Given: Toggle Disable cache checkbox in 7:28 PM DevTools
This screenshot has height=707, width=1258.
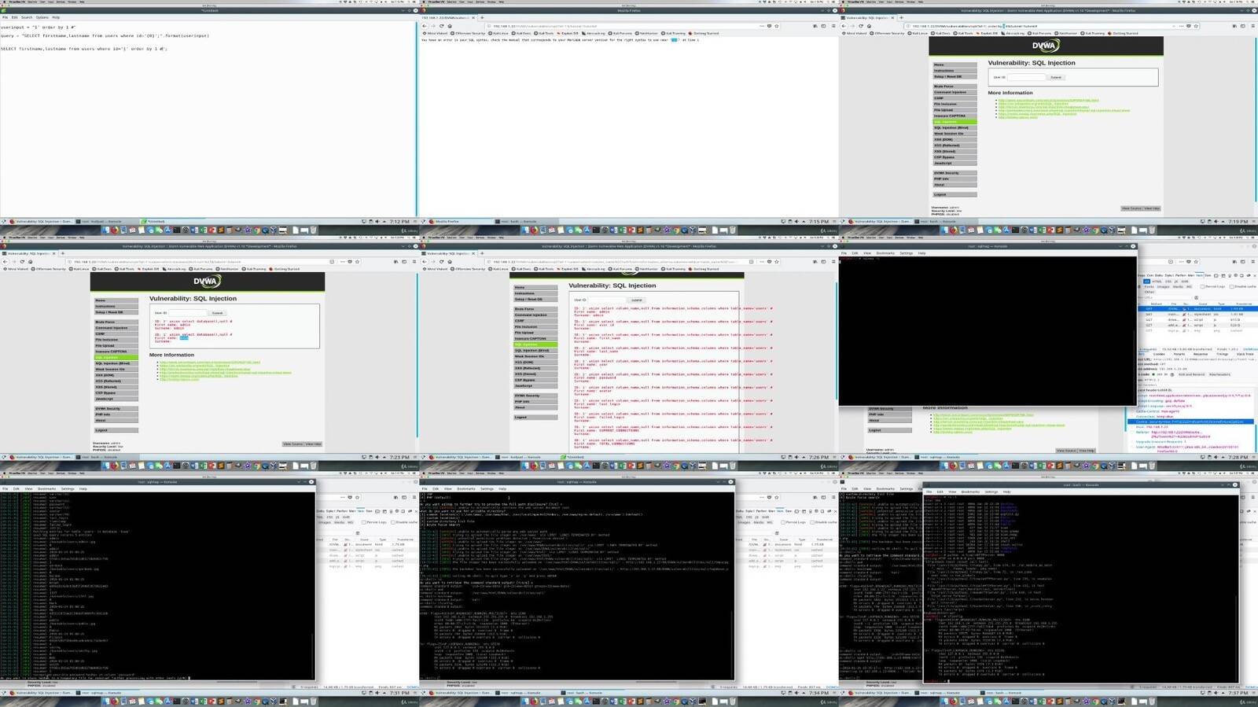Looking at the screenshot, I should 1231,286.
